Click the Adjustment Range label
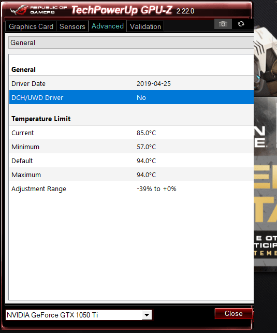The width and height of the screenshot is (277, 333). 39,189
